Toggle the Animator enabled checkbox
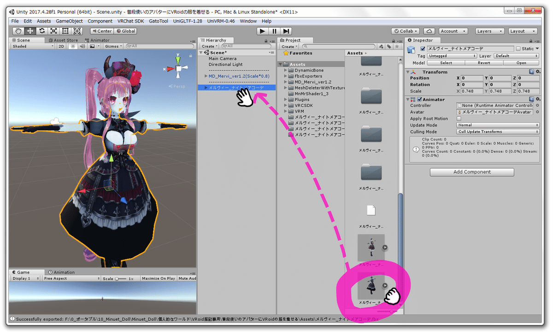553x332 pixels. pyautogui.click(x=419, y=99)
